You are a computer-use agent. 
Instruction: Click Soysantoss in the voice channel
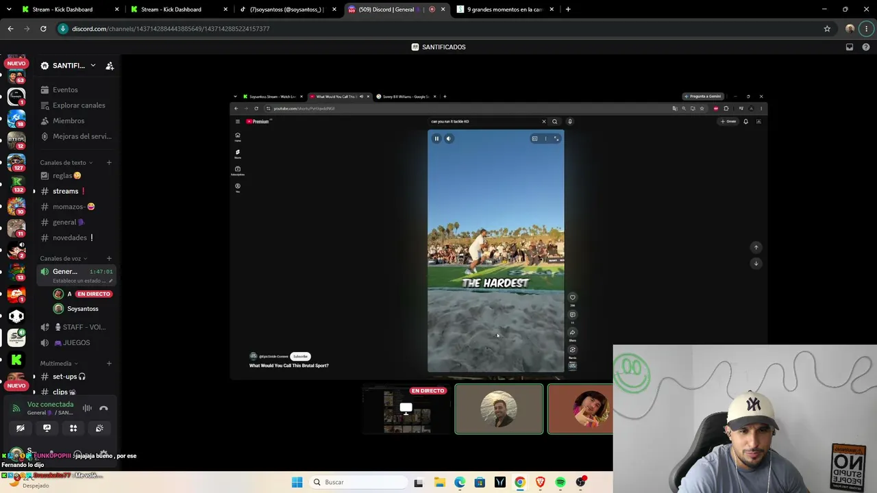point(82,309)
